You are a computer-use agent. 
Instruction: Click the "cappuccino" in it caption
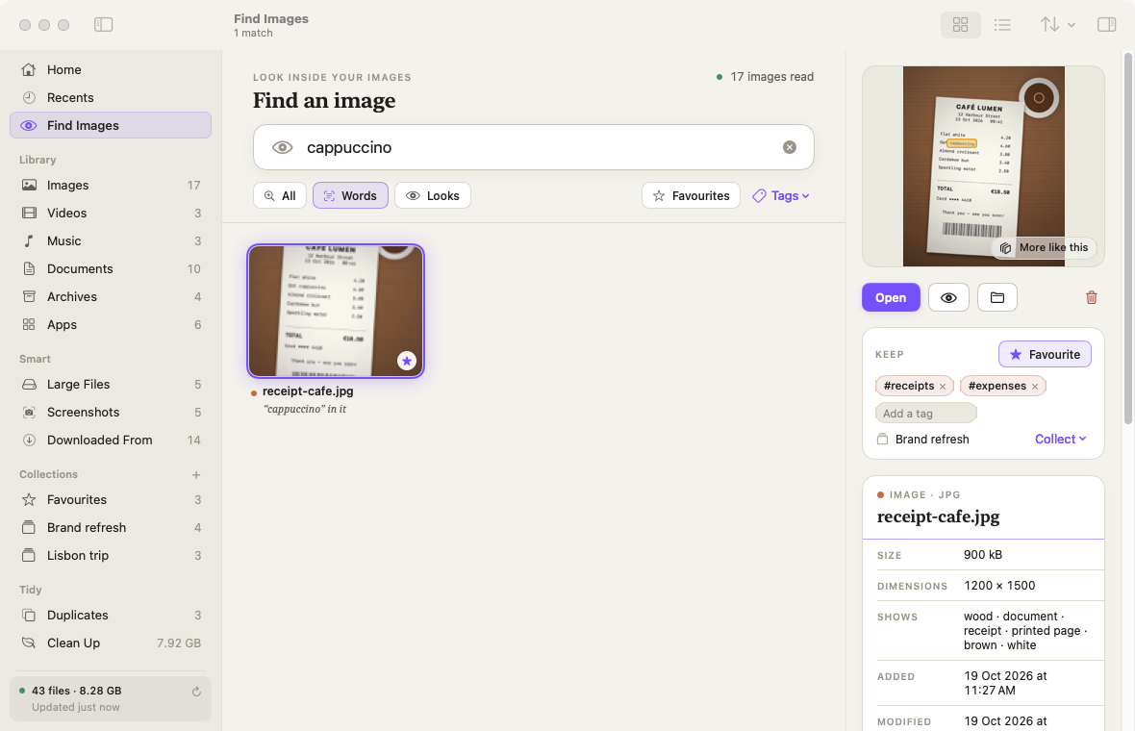pos(306,410)
